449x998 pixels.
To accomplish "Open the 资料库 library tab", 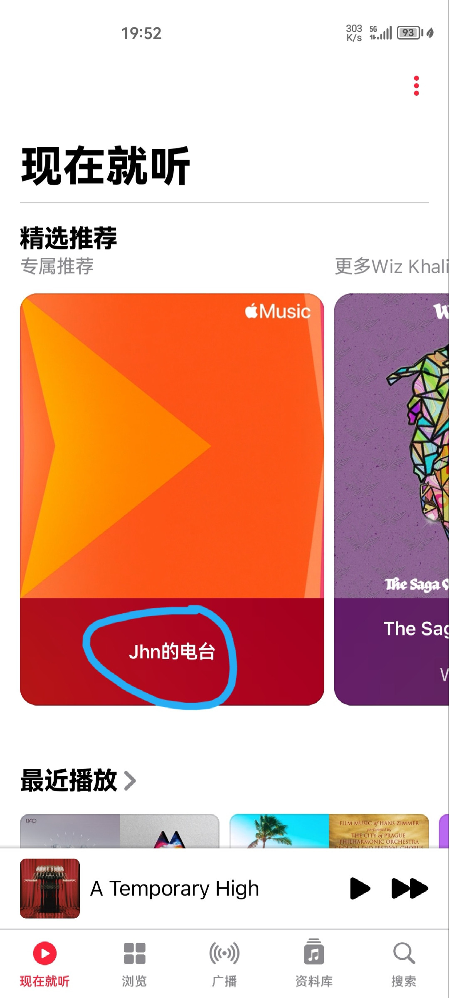I will [314, 964].
